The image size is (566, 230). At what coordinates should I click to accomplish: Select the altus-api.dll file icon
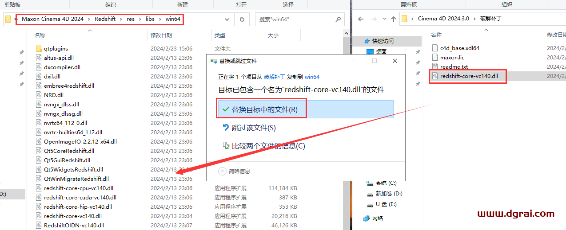(x=38, y=58)
